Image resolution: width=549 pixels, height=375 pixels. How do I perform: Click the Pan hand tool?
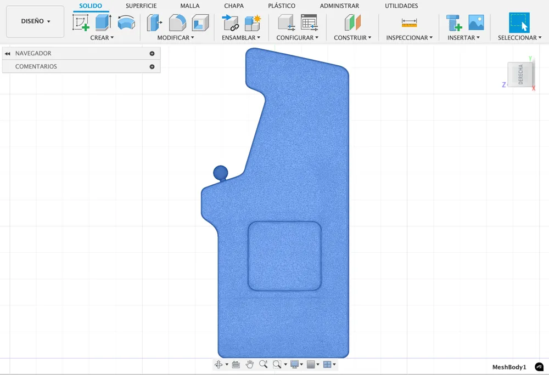click(250, 365)
